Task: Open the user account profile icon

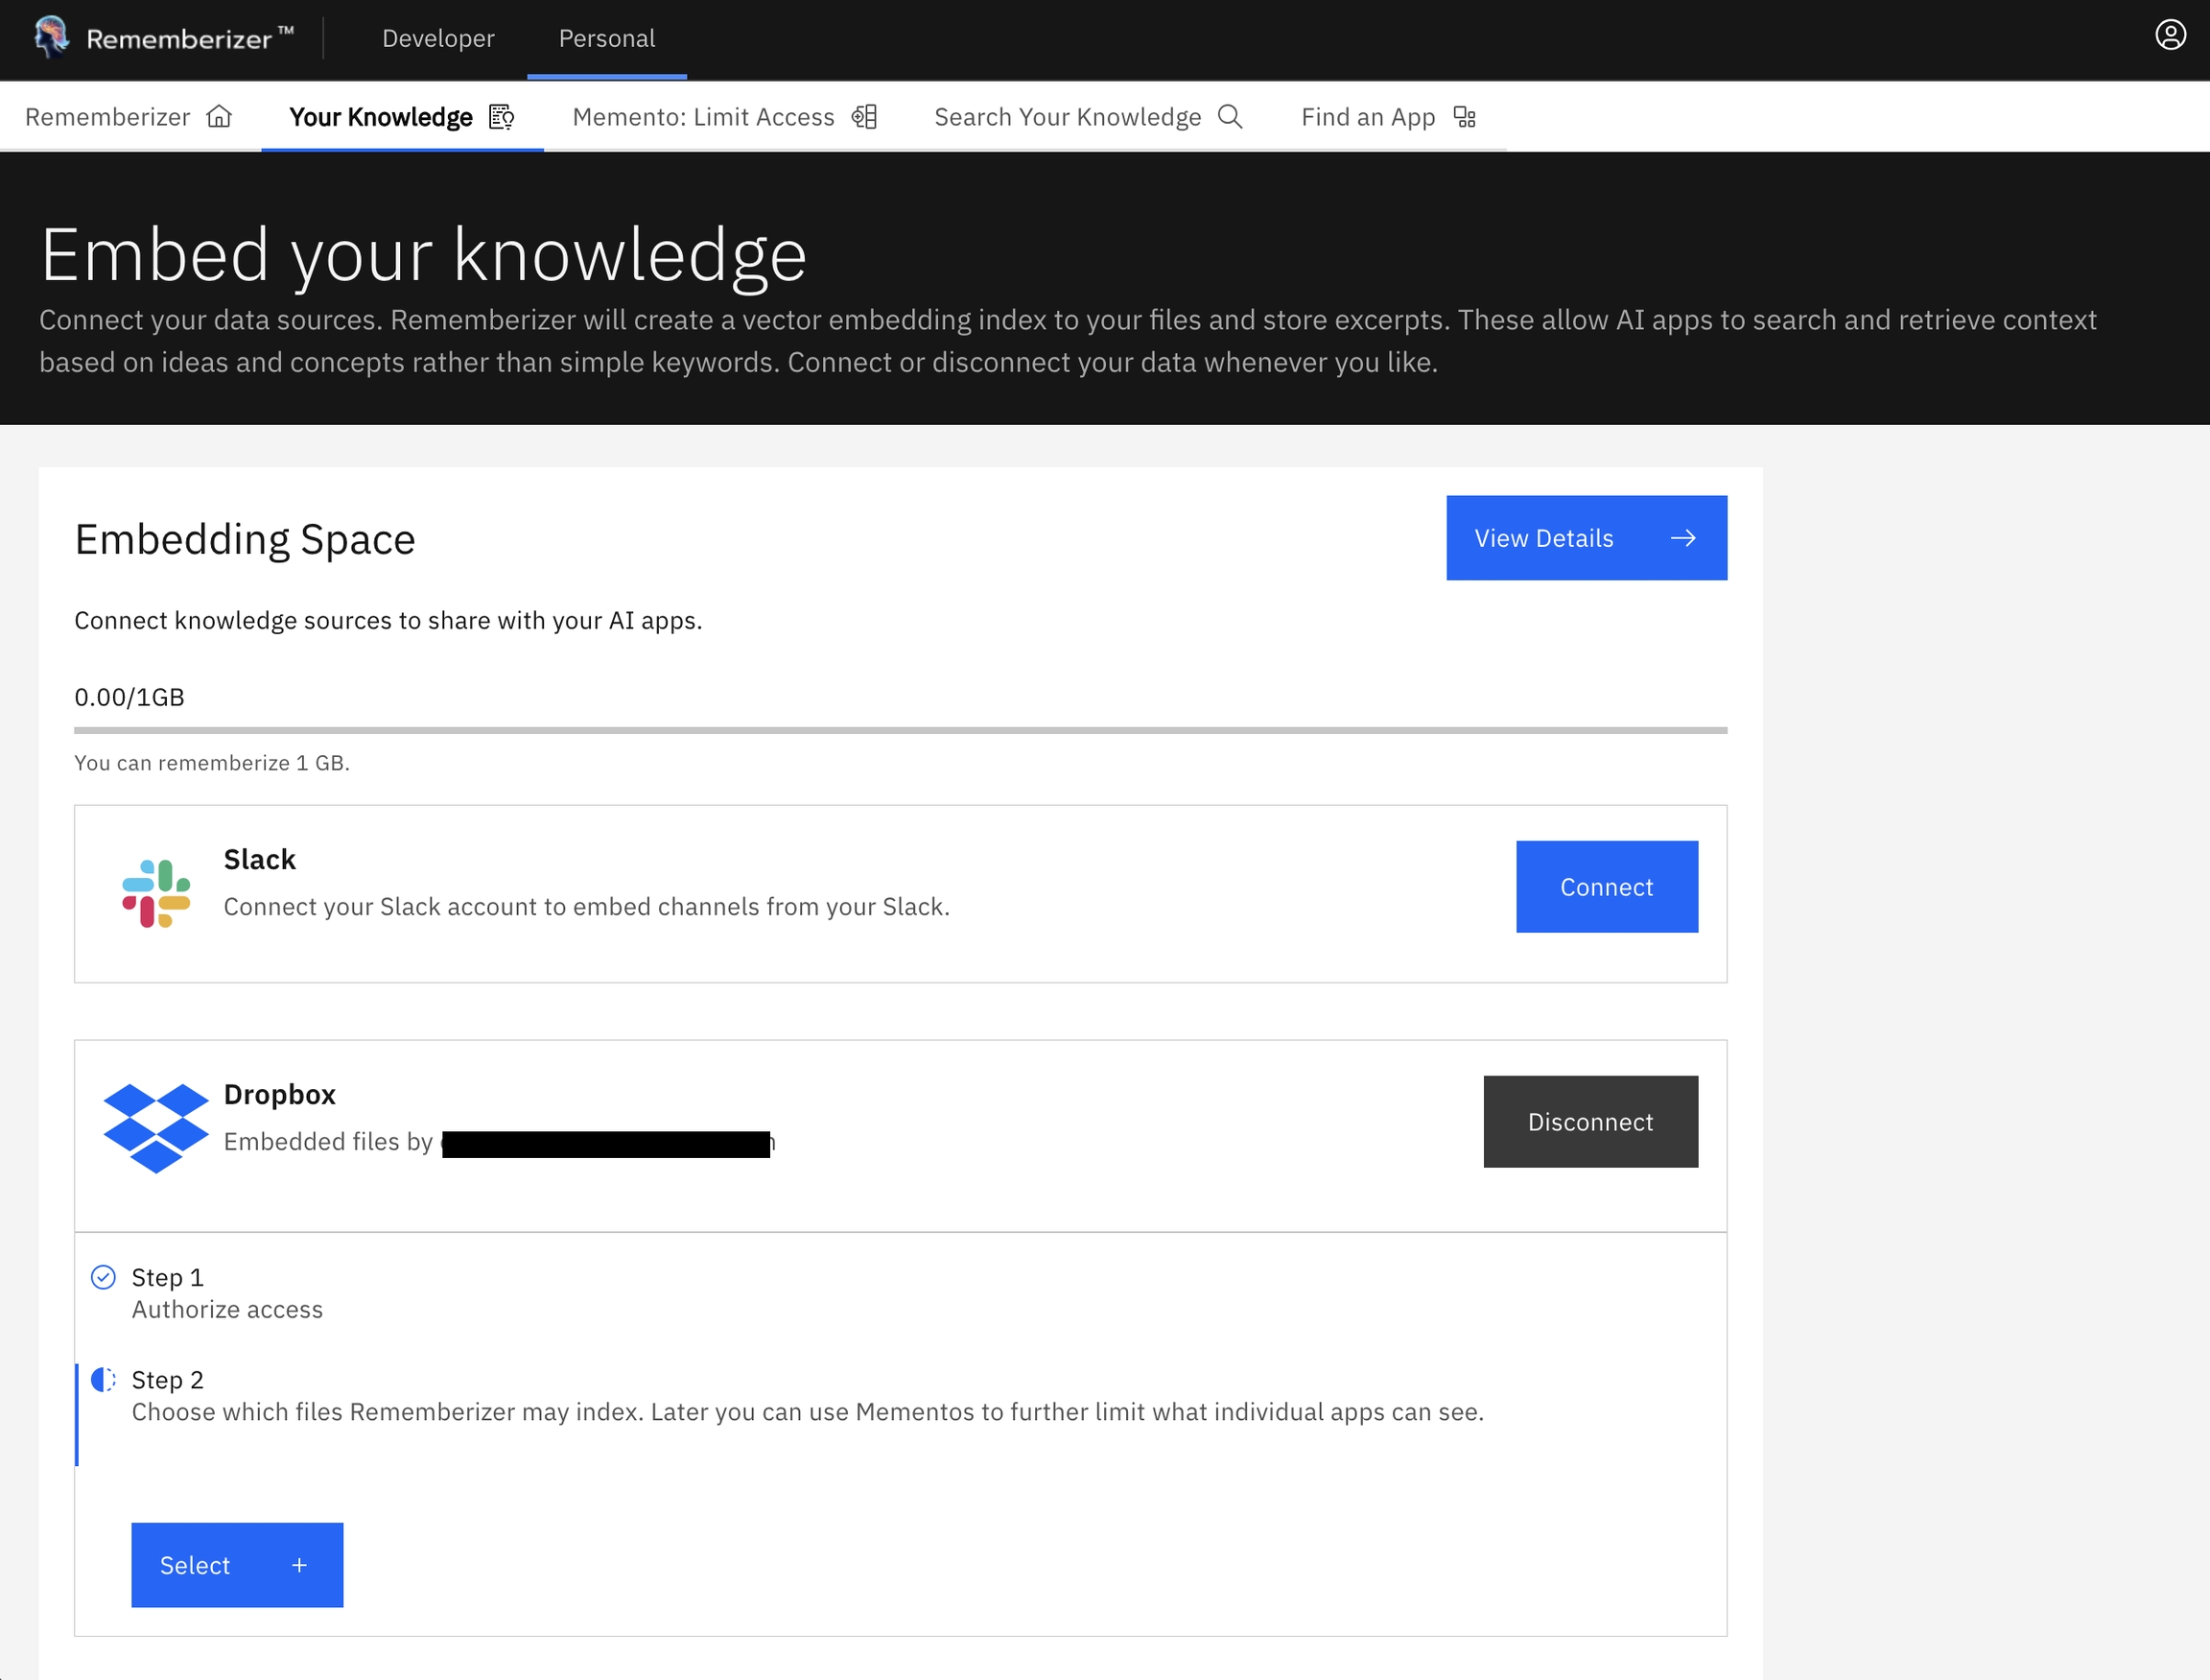Action: point(2170,35)
